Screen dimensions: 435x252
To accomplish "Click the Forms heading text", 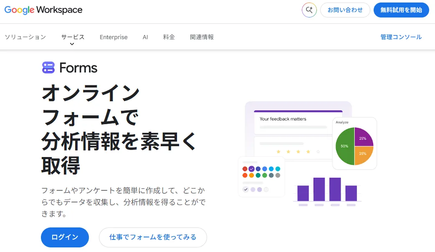I will pos(78,68).
